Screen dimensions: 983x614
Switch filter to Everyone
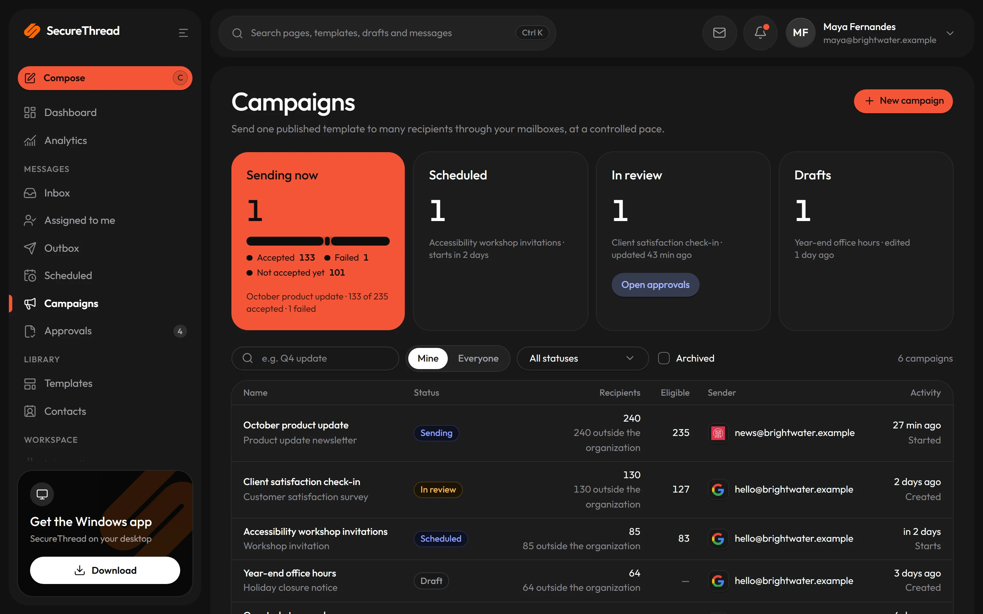[478, 358]
